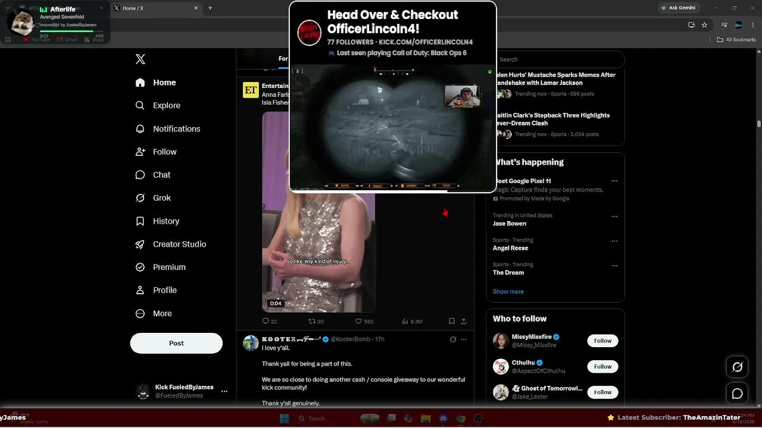Image resolution: width=762 pixels, height=428 pixels.
Task: Repost the Entertainment Tonight video post
Action: (x=316, y=321)
